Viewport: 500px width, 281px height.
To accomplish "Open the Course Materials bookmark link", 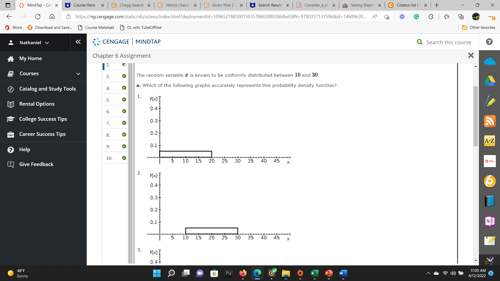I will pyautogui.click(x=100, y=27).
